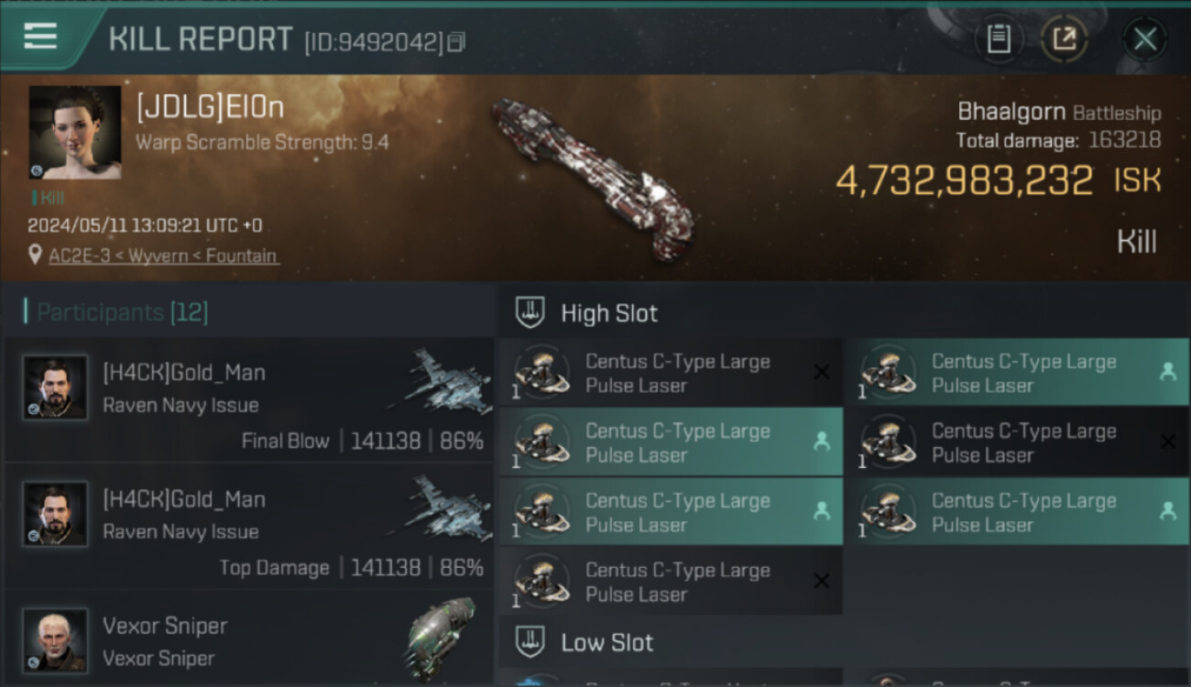
Task: Open the AC2E-3 Wyvern Fountain location link
Action: [164, 256]
